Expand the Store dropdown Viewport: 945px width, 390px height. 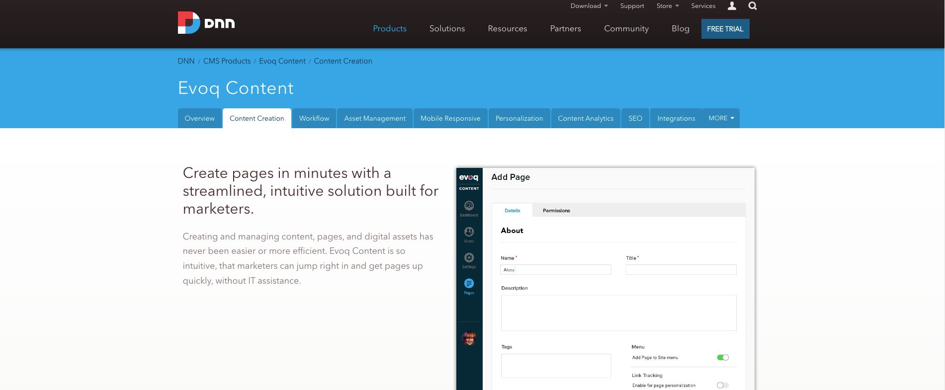668,6
